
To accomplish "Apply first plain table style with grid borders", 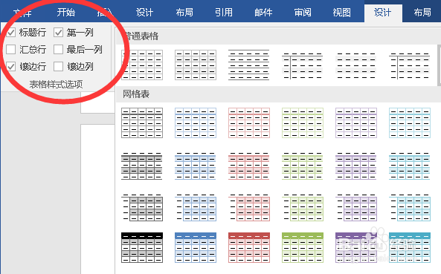I will (x=142, y=65).
